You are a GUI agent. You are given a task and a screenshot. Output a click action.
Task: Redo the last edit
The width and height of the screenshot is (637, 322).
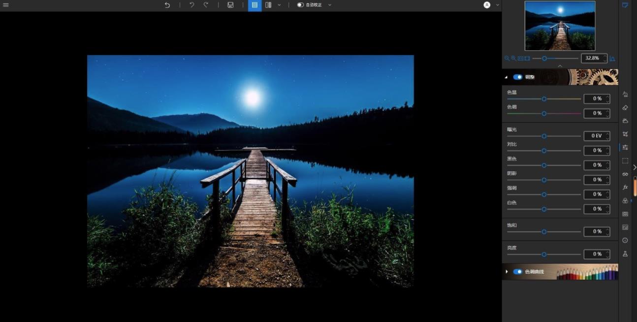click(x=206, y=5)
